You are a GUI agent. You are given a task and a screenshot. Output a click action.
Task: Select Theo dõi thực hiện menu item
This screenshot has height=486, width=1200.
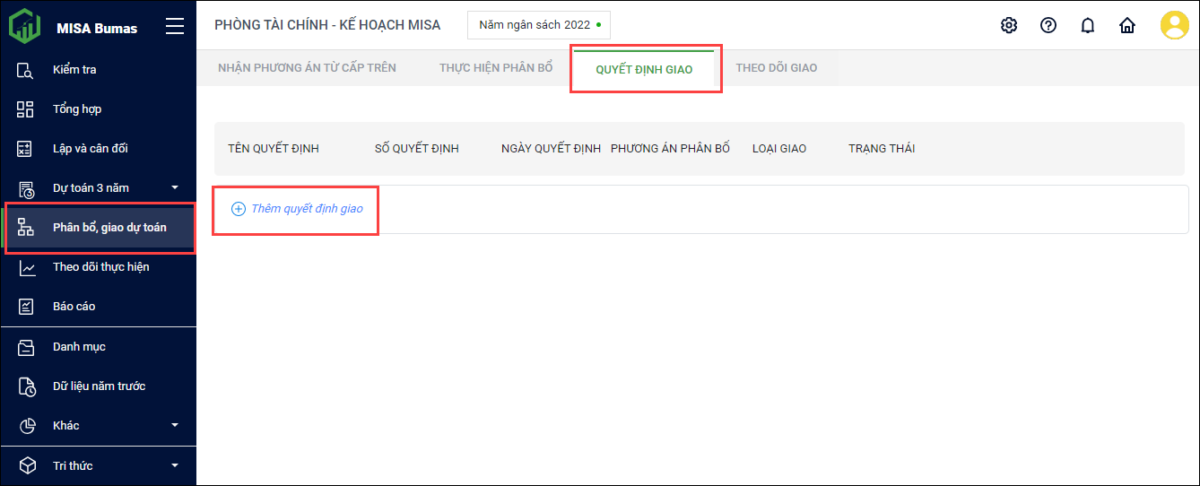pos(100,267)
